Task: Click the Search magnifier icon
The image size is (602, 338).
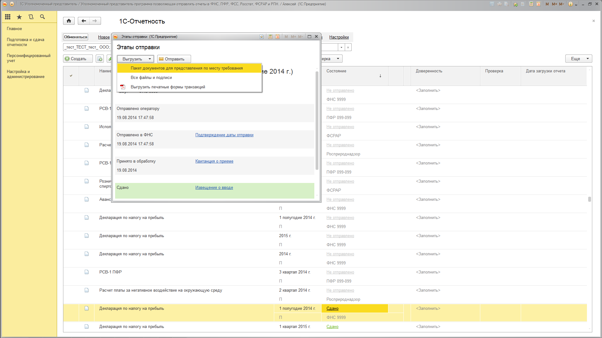Action: (42, 17)
